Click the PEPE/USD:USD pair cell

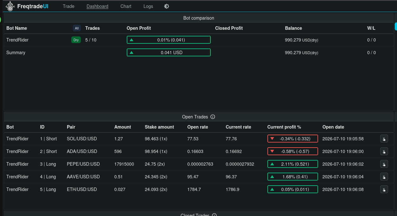83,164
